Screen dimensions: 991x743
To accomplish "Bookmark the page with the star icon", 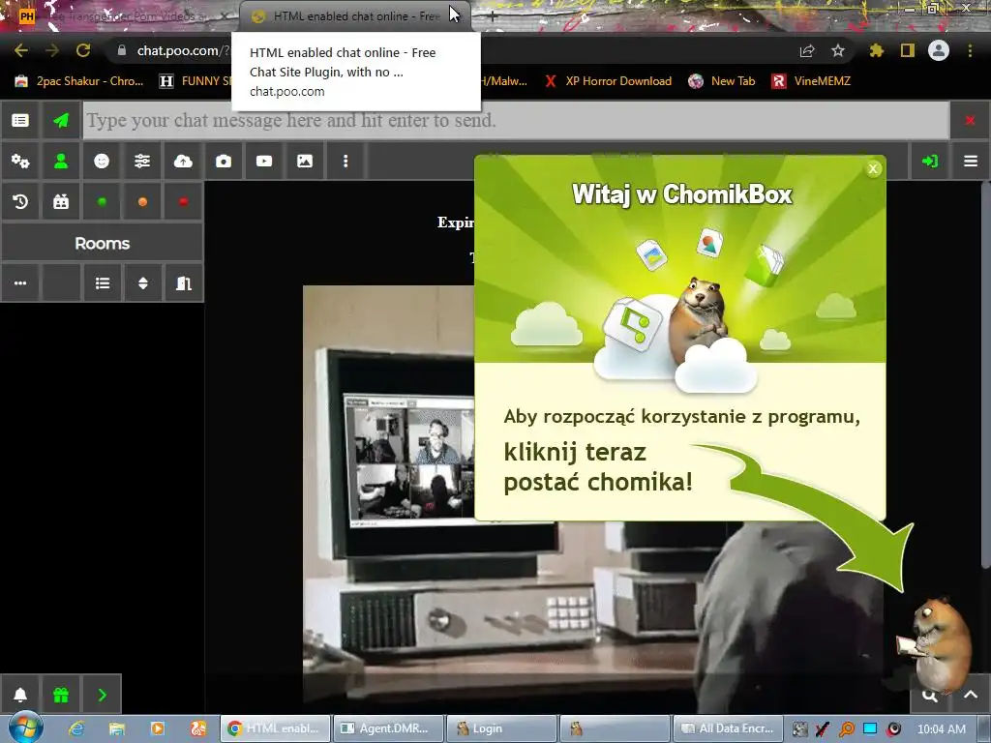I will tap(838, 50).
